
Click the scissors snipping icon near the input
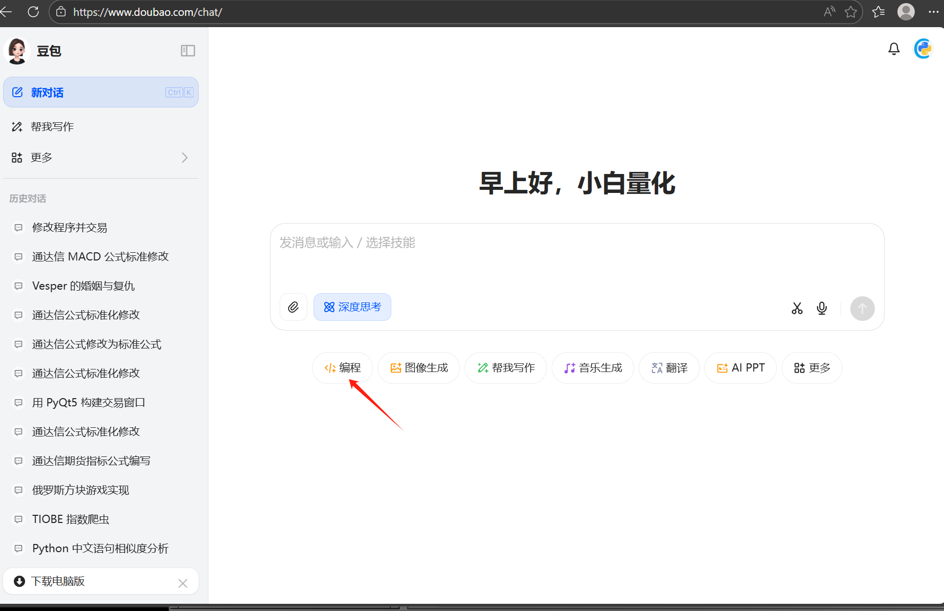click(797, 308)
